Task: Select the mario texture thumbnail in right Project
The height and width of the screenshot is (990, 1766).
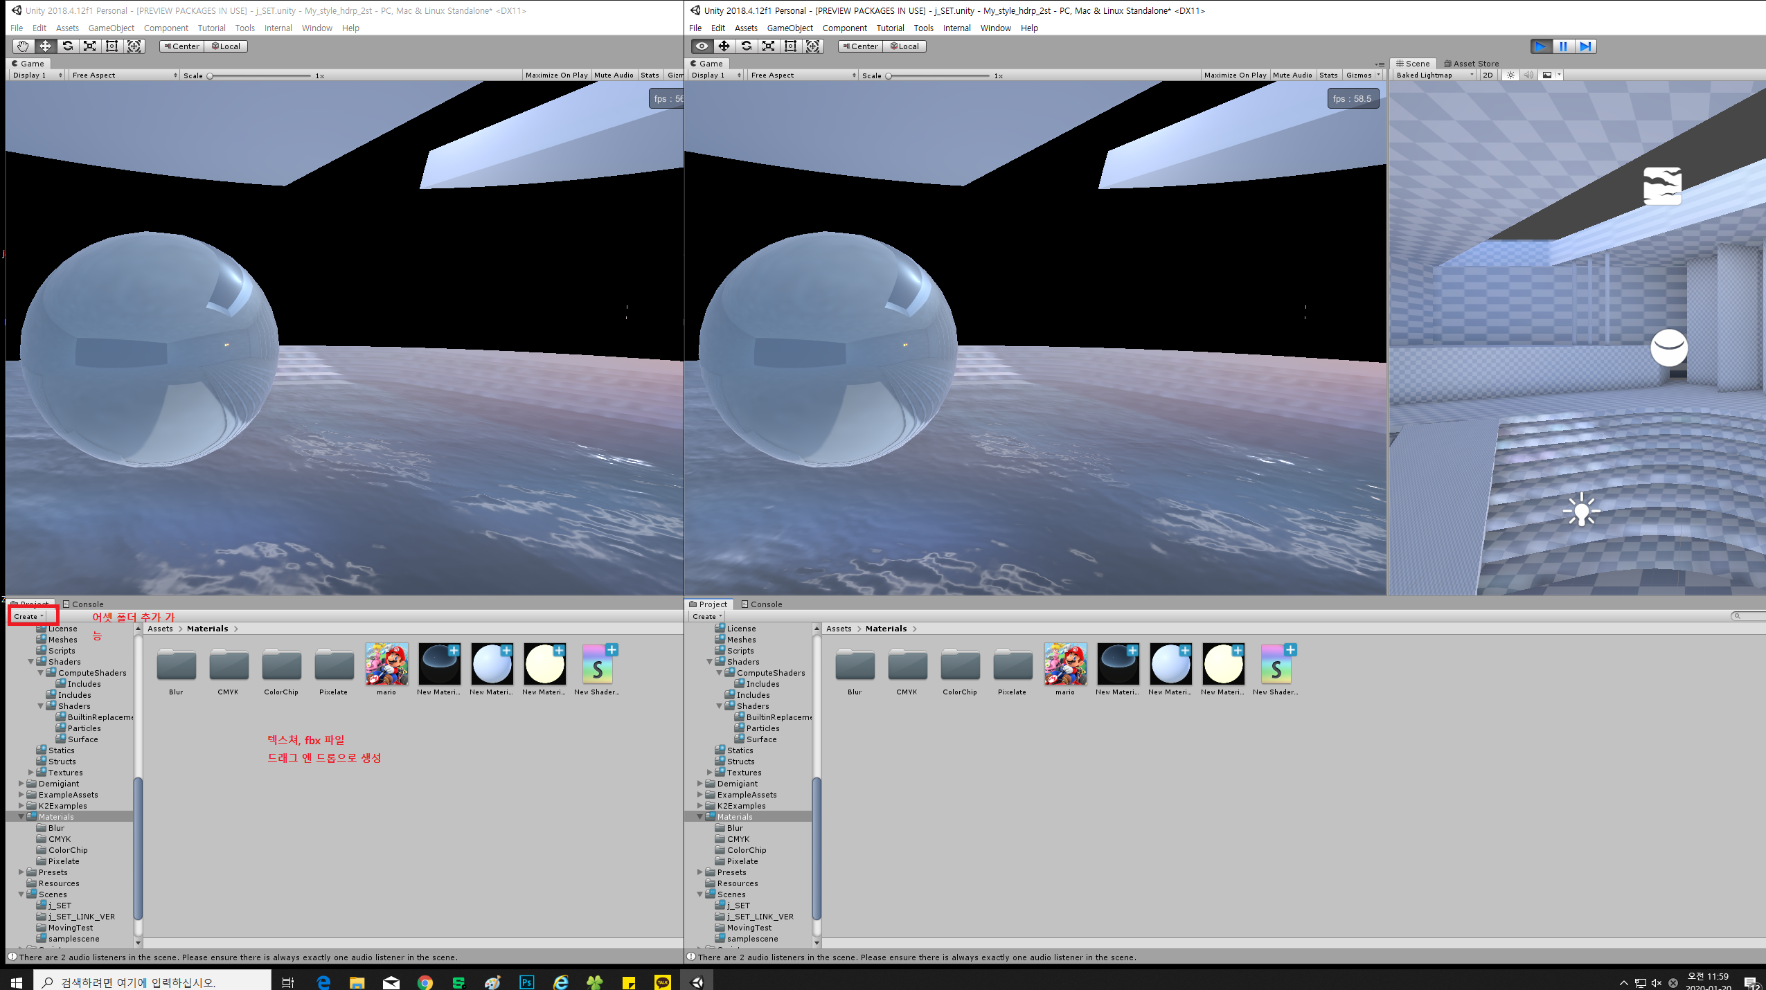Action: 1065,665
